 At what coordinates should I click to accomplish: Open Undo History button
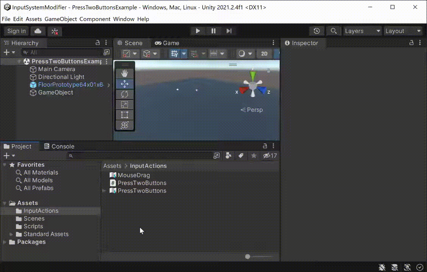click(x=317, y=31)
